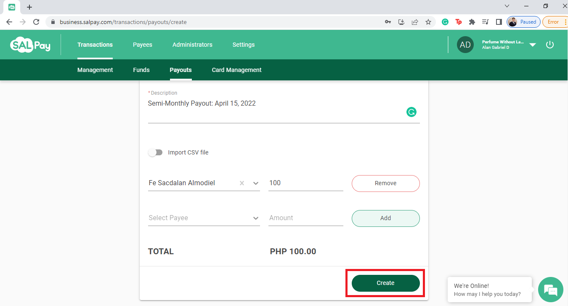Click the address bar URL
568x306 pixels.
point(123,22)
